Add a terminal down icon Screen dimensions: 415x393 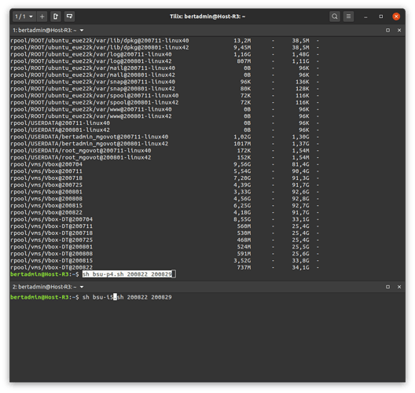69,17
